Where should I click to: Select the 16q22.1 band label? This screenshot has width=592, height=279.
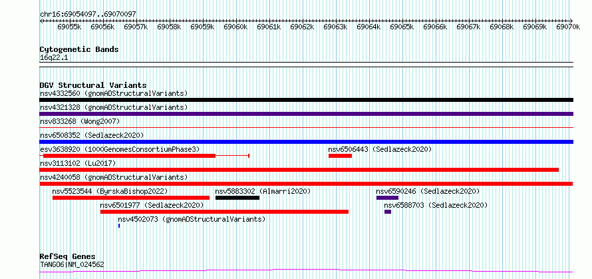click(54, 58)
